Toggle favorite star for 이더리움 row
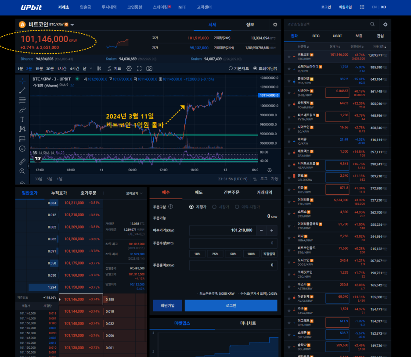411x357 pixels. [x=289, y=202]
